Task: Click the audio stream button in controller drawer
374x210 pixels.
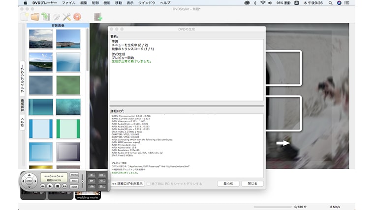Action: click(x=102, y=181)
